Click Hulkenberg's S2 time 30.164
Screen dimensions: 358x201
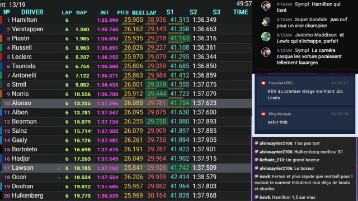click(x=157, y=195)
